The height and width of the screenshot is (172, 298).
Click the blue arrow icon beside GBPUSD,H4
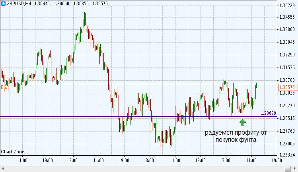3,4
